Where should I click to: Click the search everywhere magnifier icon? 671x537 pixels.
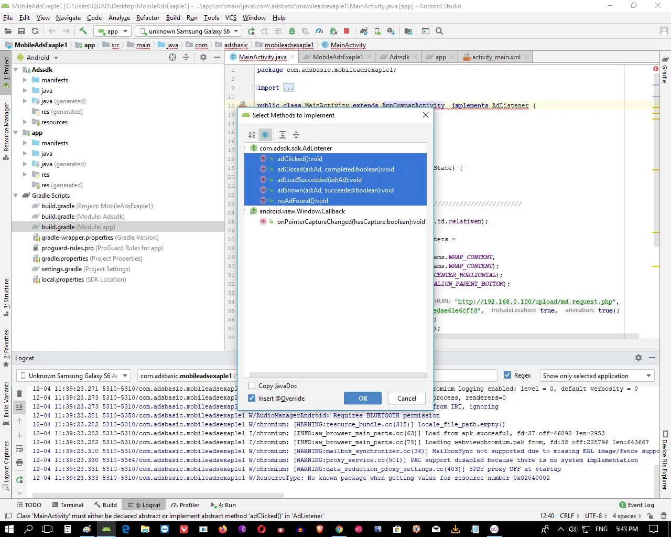click(x=439, y=31)
